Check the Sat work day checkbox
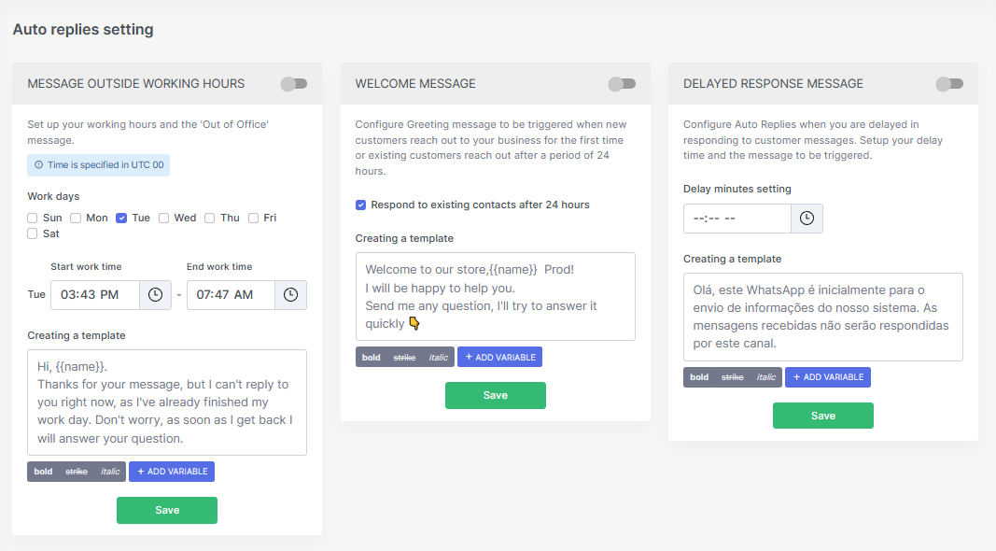 coord(33,233)
